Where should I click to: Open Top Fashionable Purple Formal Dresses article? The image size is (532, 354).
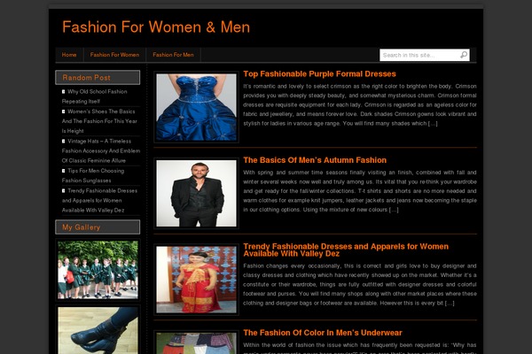(x=319, y=73)
